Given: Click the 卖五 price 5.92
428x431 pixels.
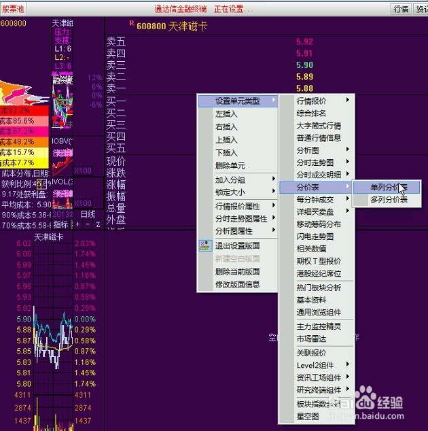Looking at the screenshot, I should 304,41.
